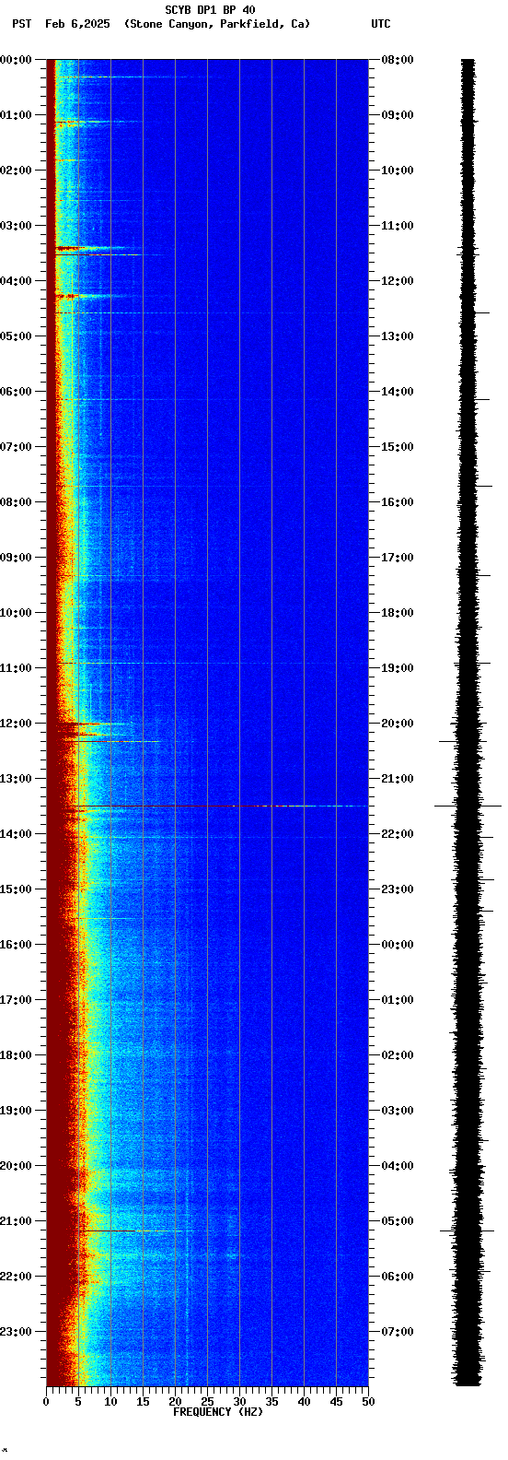This screenshot has width=508, height=1460.
Task: Select the 23:00 label on the PST axis
Action: 17,1332
